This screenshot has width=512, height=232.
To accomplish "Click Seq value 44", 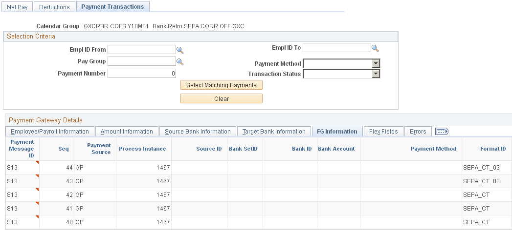I will pyautogui.click(x=69, y=168).
